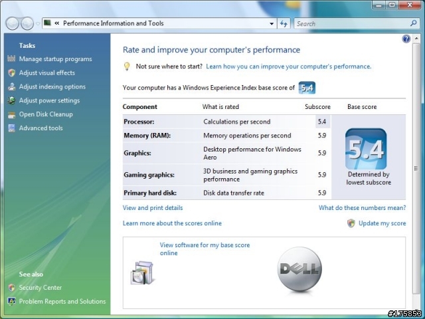Click View and print details
Viewport: 425px width, 319px height.
click(153, 208)
